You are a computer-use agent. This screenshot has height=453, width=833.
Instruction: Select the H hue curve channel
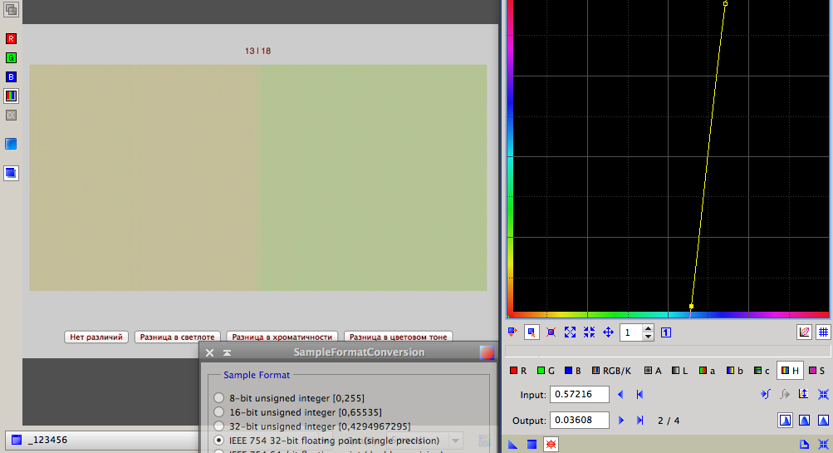790,371
